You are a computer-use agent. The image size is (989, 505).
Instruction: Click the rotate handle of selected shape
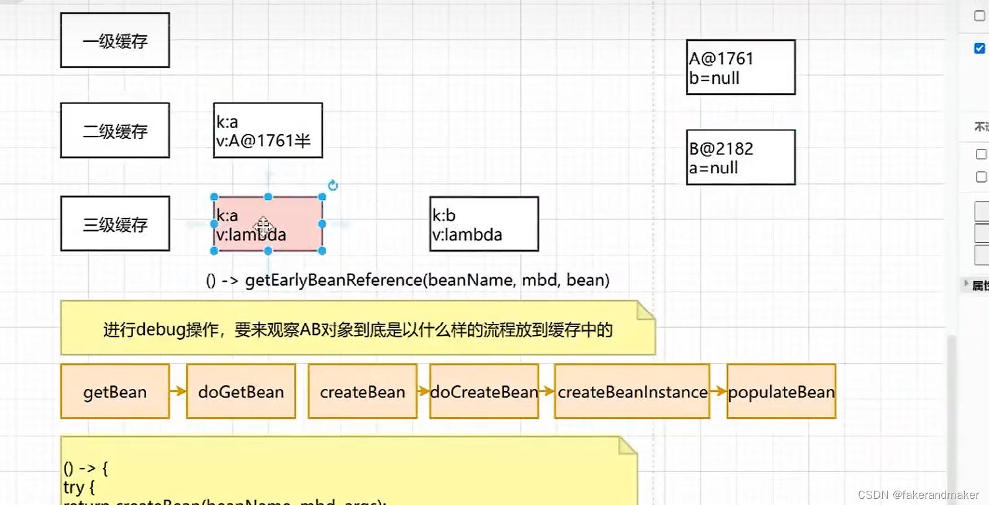tap(333, 185)
